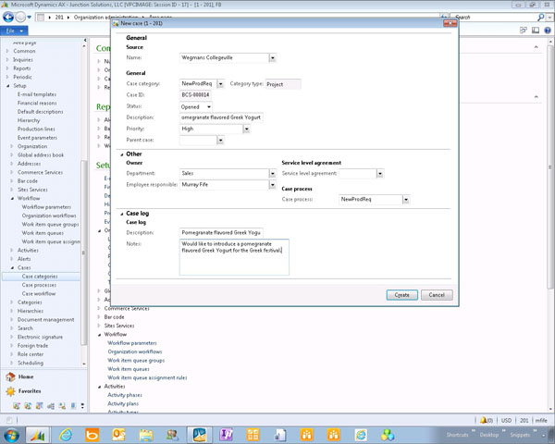Select E-mail templates in navigation pane
The height and width of the screenshot is (444, 555).
(37, 94)
